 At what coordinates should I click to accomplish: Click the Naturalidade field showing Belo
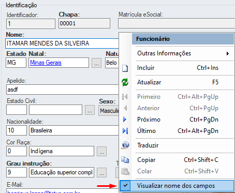coord(112,63)
